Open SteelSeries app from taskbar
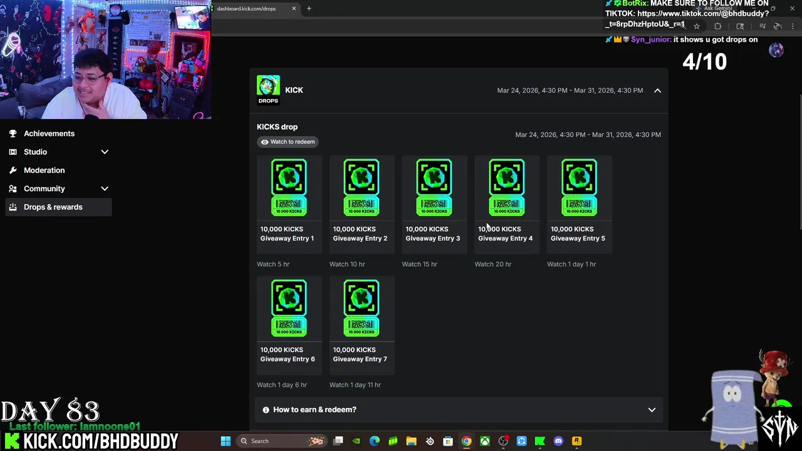The height and width of the screenshot is (451, 802). 430,441
